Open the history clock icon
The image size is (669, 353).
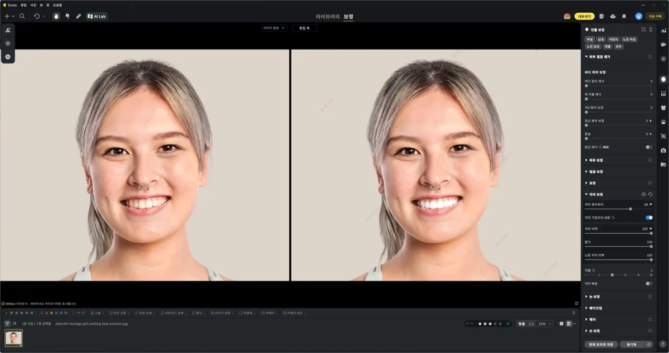[8, 56]
